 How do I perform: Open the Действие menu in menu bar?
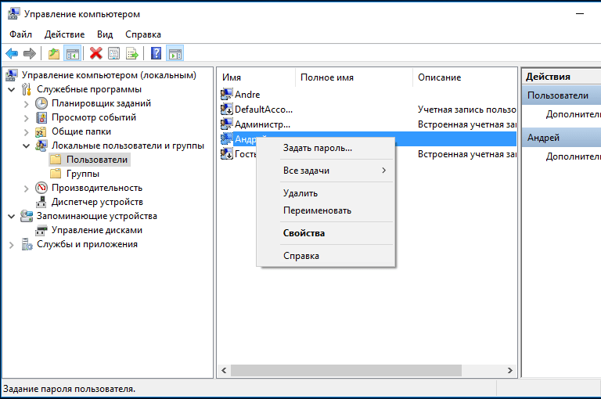point(64,34)
